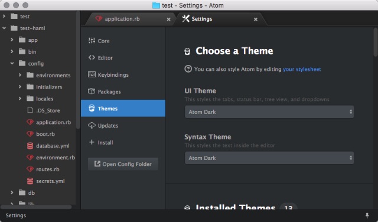
Task: Click the Packages box icon
Action: pyautogui.click(x=92, y=92)
